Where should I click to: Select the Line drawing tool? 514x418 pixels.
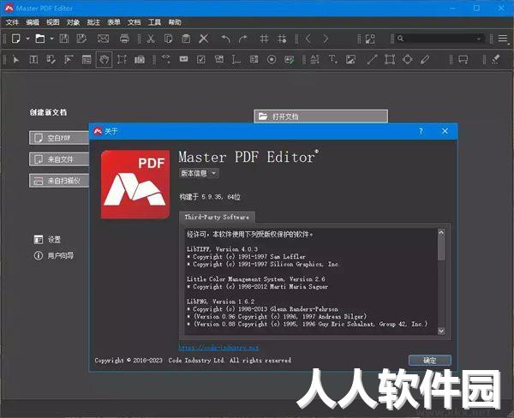pyautogui.click(x=372, y=60)
